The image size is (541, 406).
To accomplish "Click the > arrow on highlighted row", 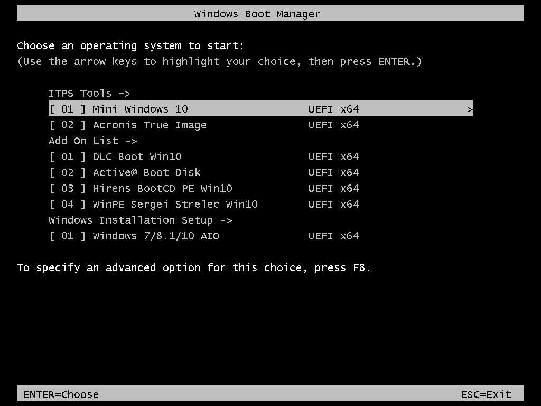I will (x=470, y=109).
